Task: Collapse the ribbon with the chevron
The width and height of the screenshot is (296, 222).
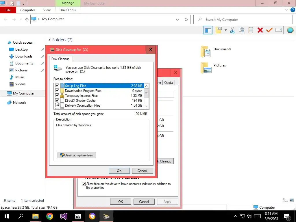Action: 286,10
